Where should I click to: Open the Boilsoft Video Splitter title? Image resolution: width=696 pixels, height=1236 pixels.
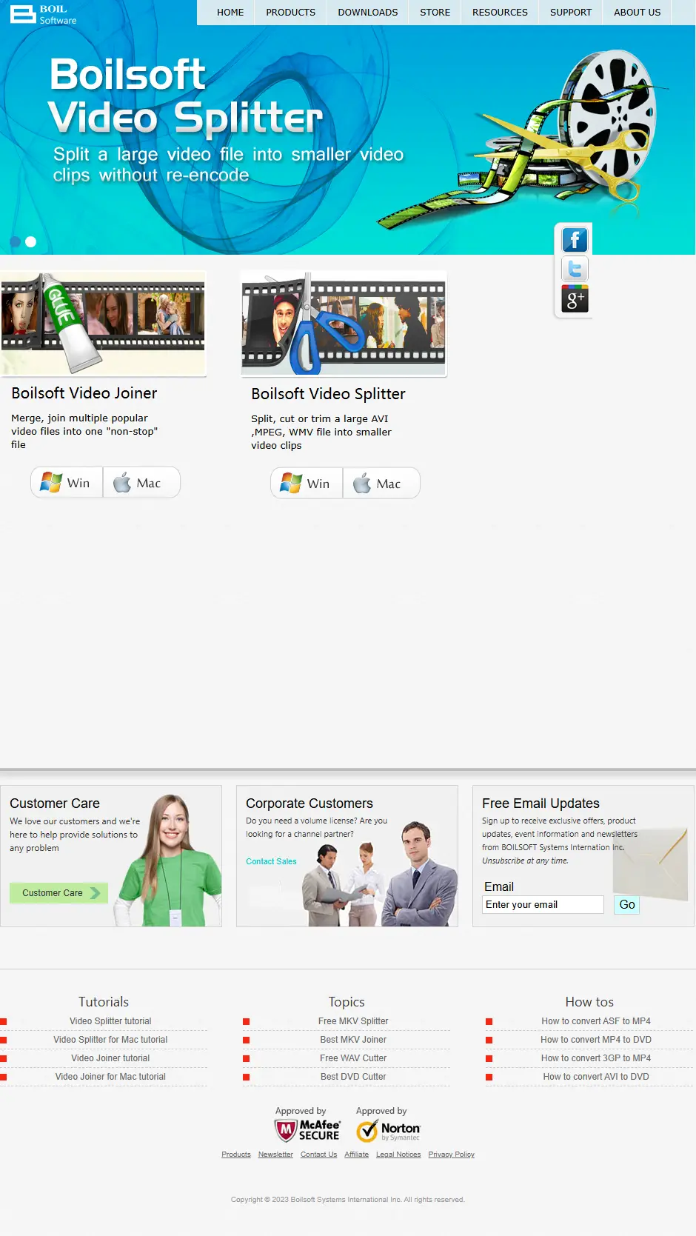click(328, 394)
